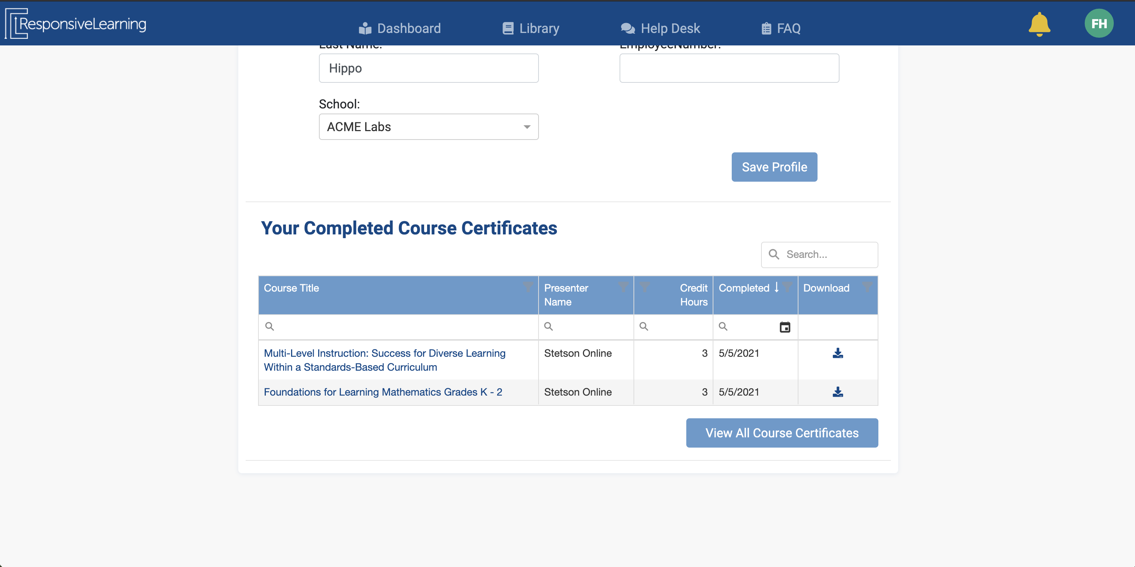
Task: Click the Credit Hours column filter icon
Action: point(644,287)
